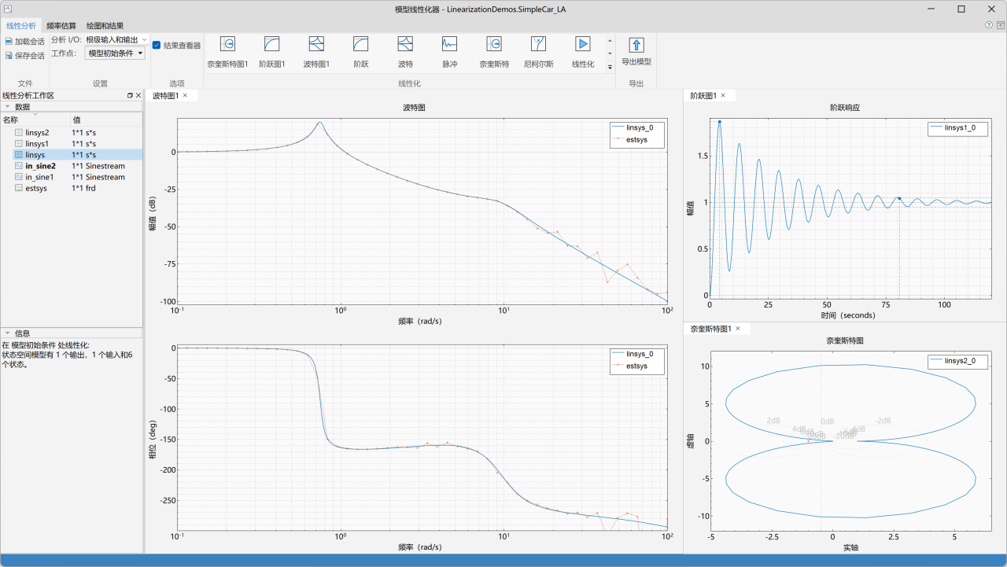This screenshot has width=1007, height=567.
Task: Expand the 线性化 plot gallery
Action: tap(610, 67)
